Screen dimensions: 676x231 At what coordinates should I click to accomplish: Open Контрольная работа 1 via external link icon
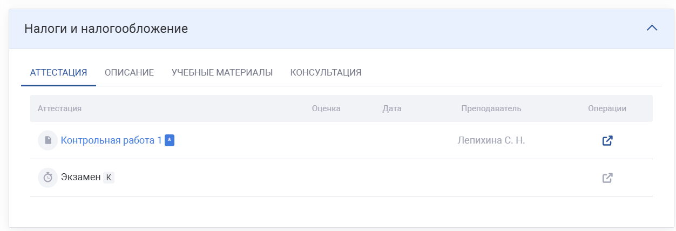pos(607,140)
